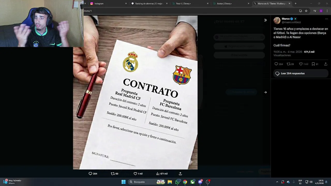Bookmark this page with the star icon
This screenshot has height=186, width=331.
coord(306,11)
